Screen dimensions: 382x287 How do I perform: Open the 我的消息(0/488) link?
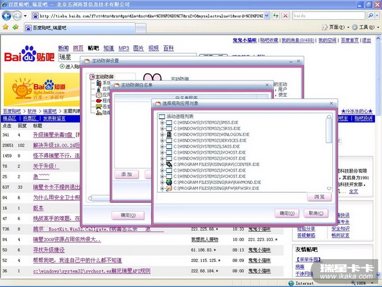[x=298, y=40]
